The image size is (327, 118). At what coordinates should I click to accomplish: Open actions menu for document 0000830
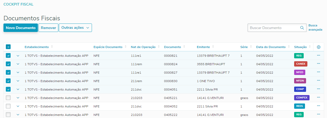click(319, 81)
